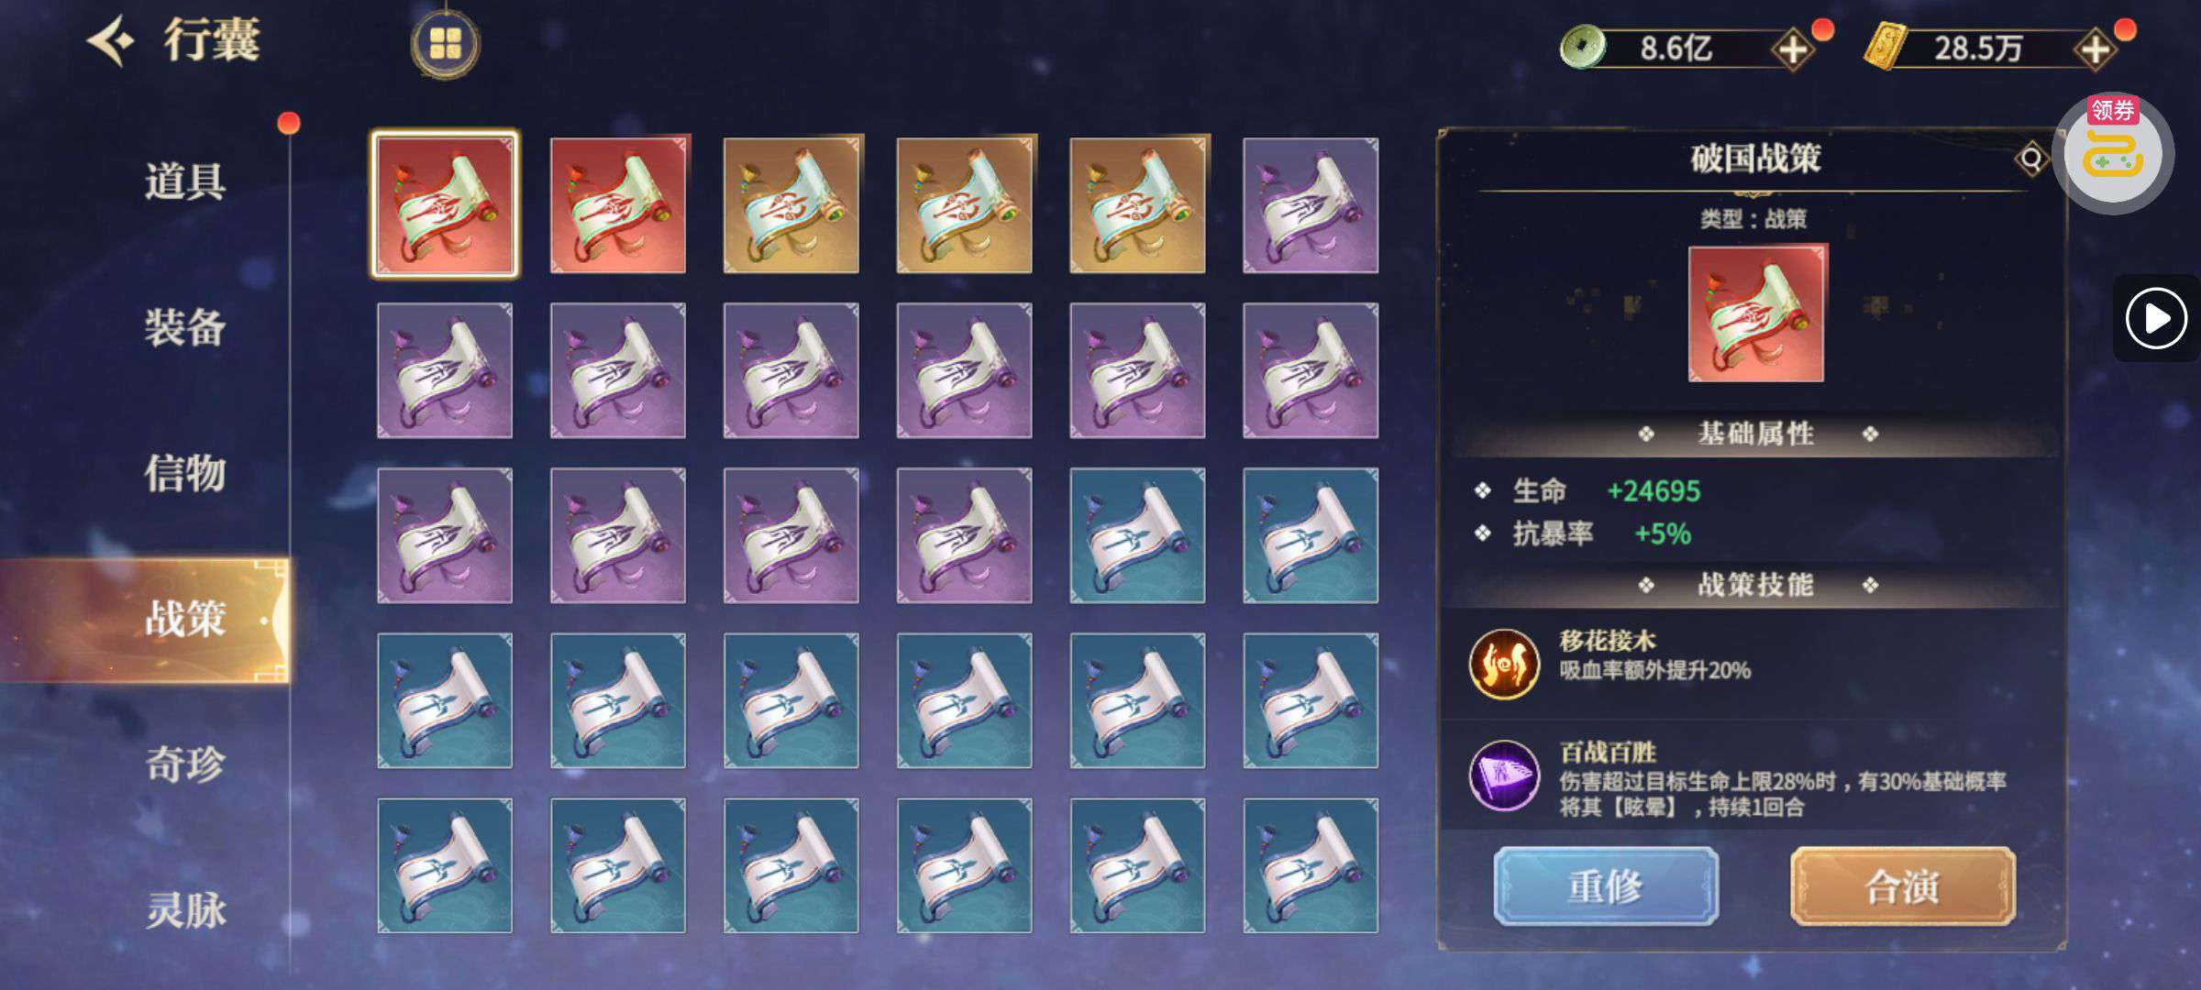Add coins with the plus beside 8.6亿
The image size is (2201, 990).
click(1793, 49)
